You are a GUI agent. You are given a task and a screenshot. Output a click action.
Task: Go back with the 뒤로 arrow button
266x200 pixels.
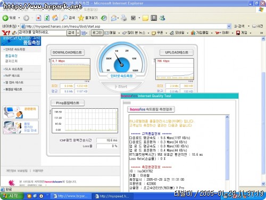(9, 18)
